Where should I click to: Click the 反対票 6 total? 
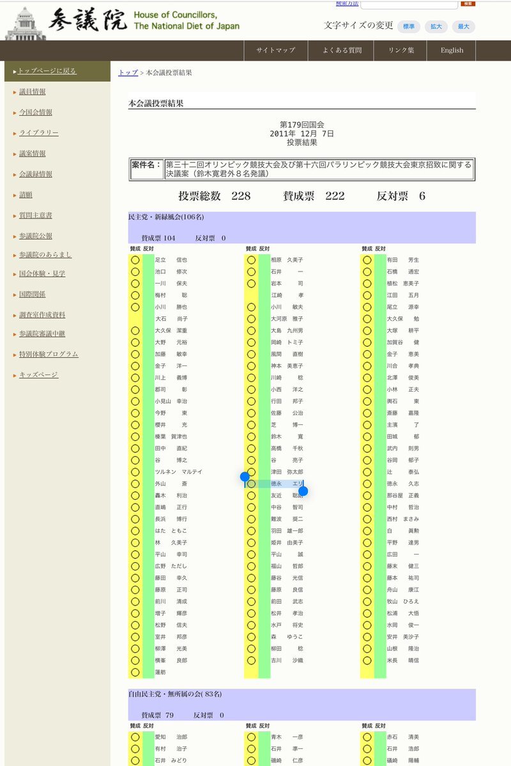click(x=400, y=196)
